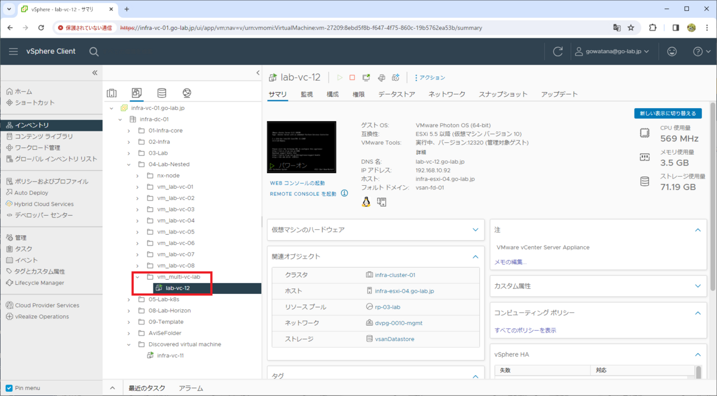
Task: Collapse the inventory tree panel arrow
Action: pos(258,72)
